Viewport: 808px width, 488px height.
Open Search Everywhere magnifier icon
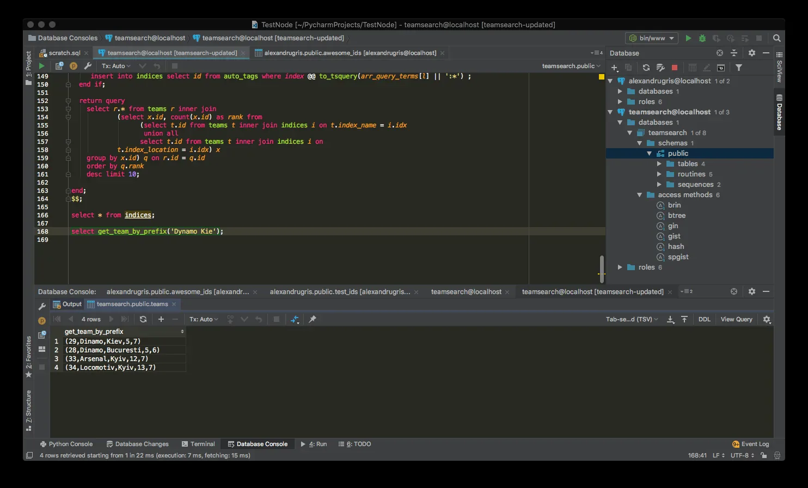[x=777, y=38]
